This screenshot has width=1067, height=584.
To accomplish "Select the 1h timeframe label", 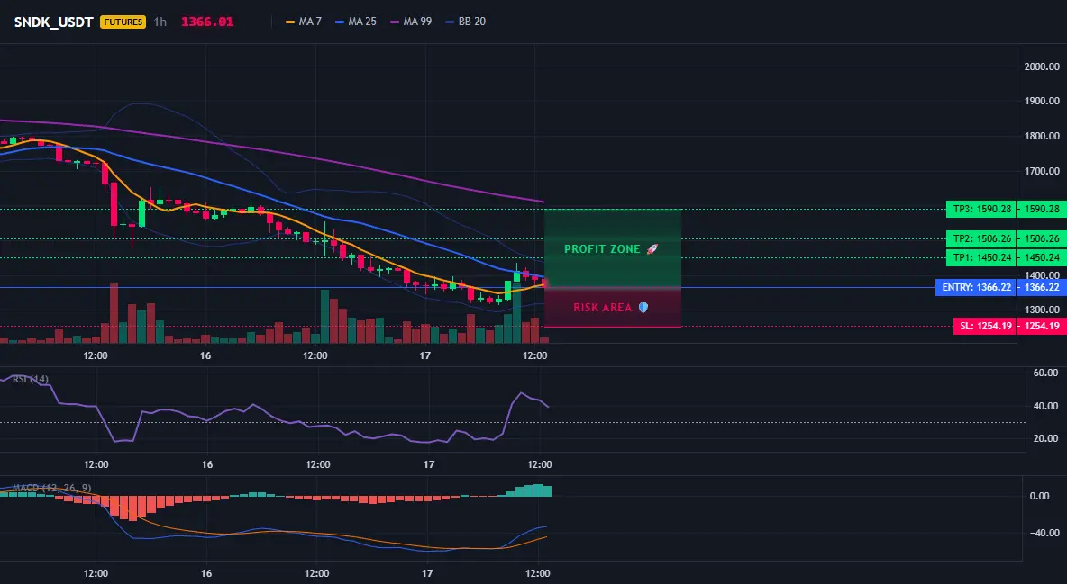I will 160,22.
